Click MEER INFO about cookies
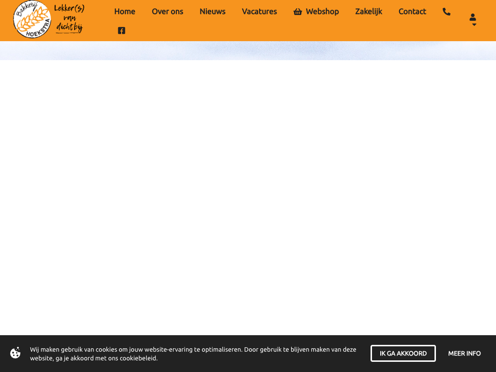 464,354
